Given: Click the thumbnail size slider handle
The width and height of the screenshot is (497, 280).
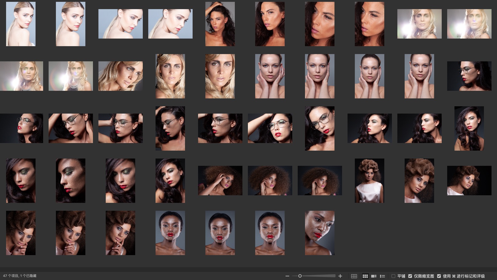Looking at the screenshot, I should (300, 276).
